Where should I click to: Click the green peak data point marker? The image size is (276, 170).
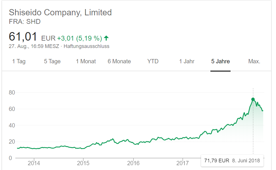pos(253,99)
